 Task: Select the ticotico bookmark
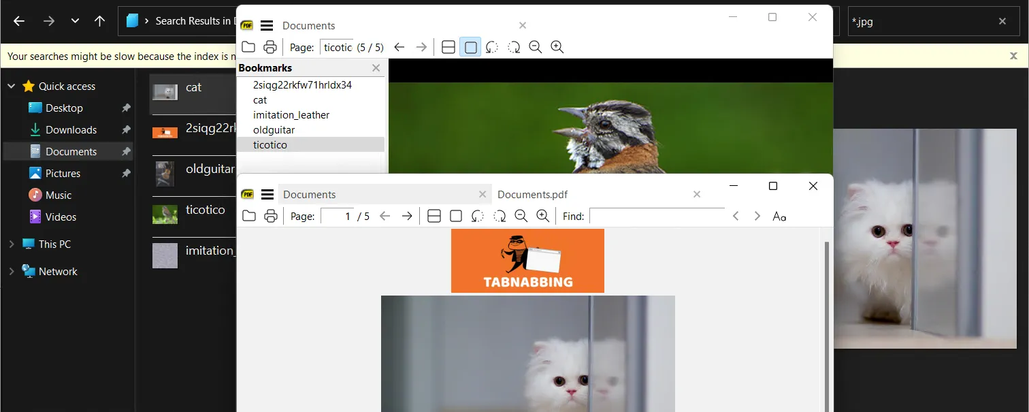[x=311, y=144]
